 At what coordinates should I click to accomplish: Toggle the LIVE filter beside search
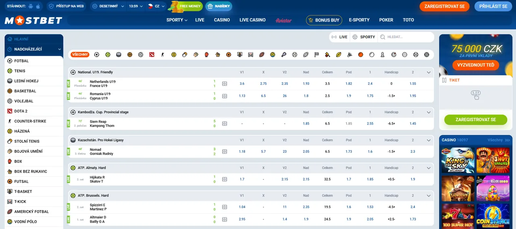pos(339,37)
